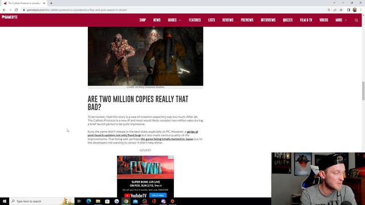Go back using browser back arrow
Screen dimensions: 365x205
coord(4,10)
